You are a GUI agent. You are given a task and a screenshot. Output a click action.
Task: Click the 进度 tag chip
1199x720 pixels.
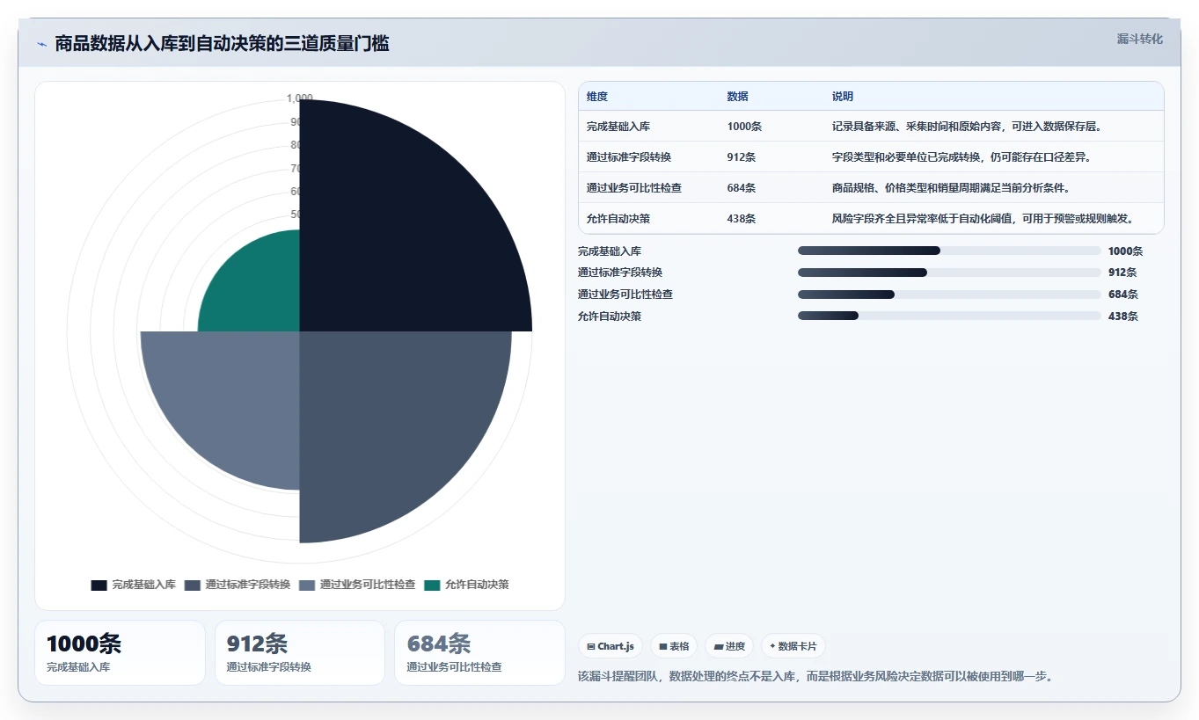(729, 646)
